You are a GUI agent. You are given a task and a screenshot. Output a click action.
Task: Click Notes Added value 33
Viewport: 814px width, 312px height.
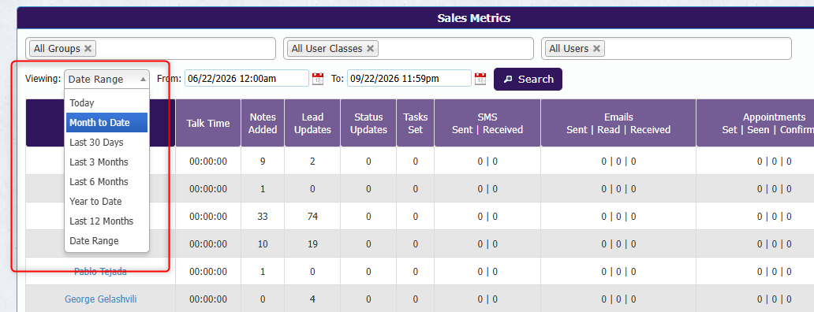(x=263, y=216)
